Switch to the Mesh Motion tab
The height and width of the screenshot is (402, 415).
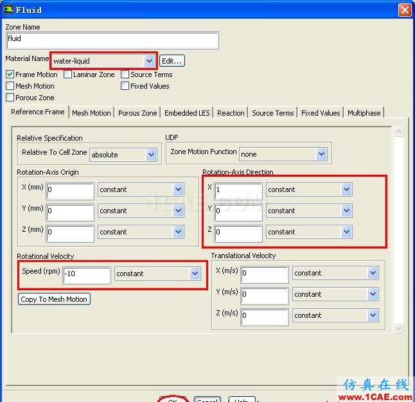(x=91, y=113)
